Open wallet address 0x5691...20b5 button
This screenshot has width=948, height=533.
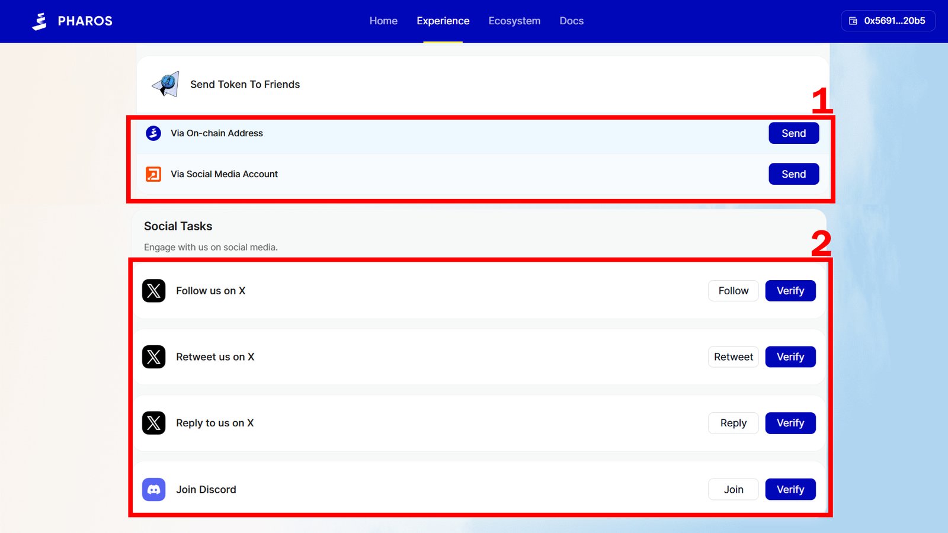[888, 21]
